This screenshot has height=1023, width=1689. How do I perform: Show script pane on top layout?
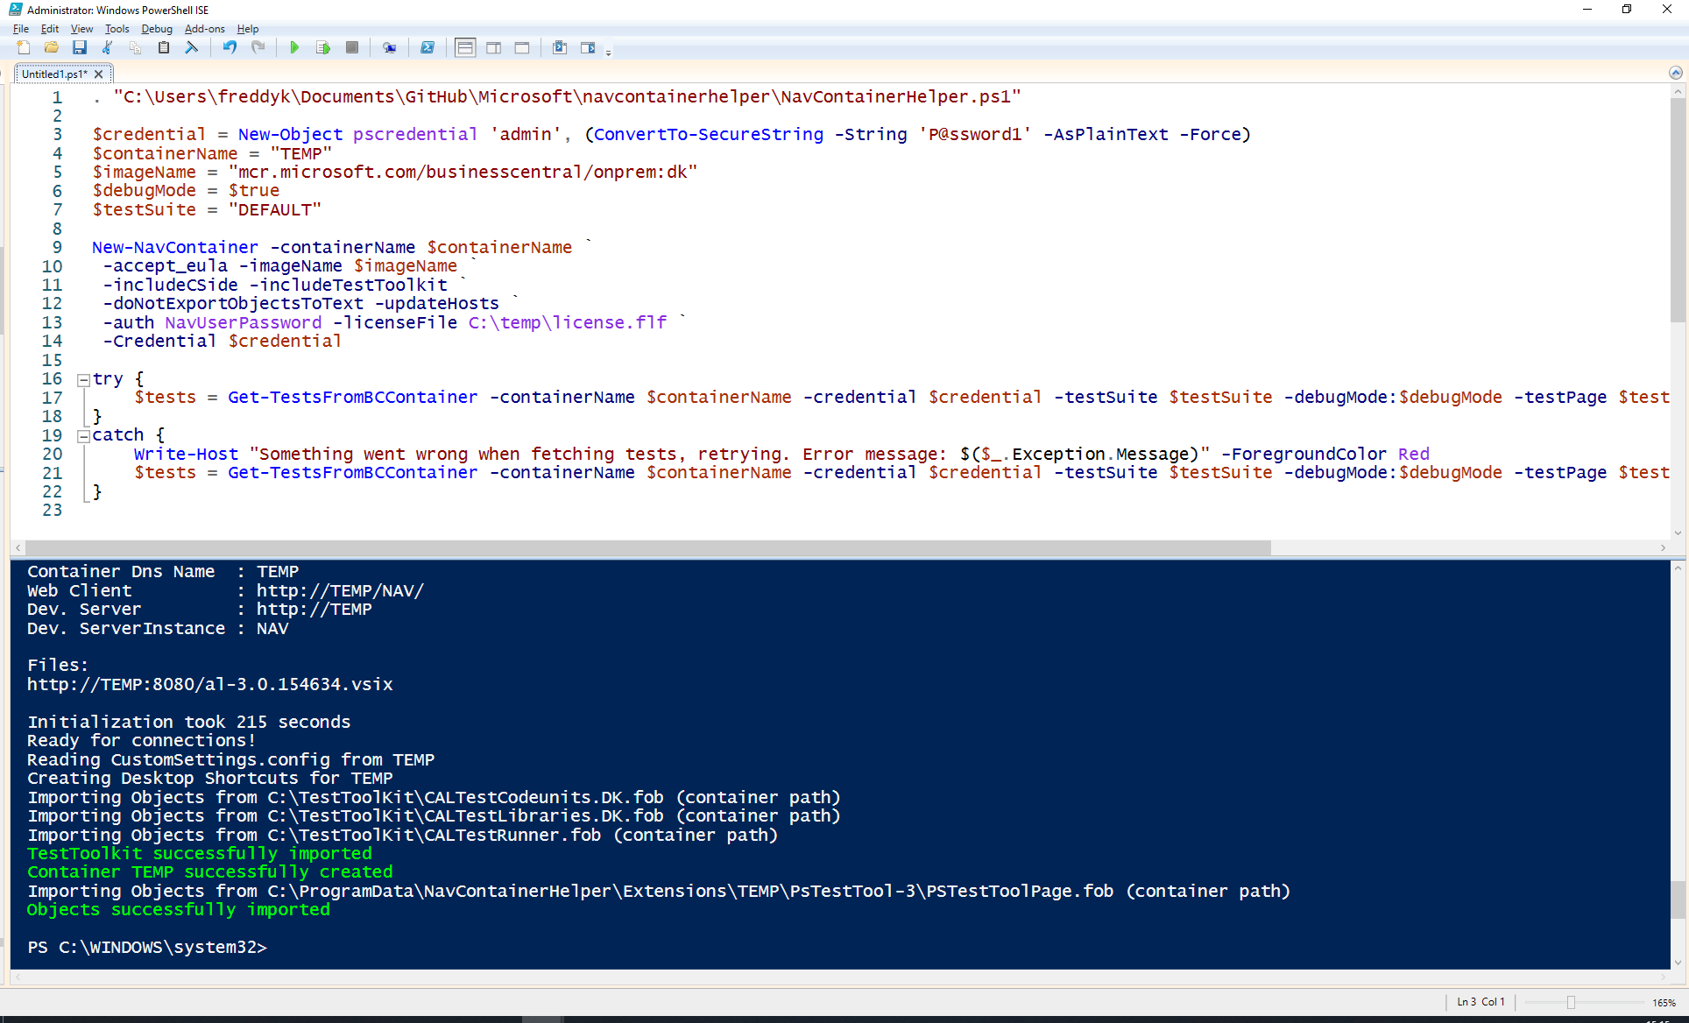[x=465, y=47]
